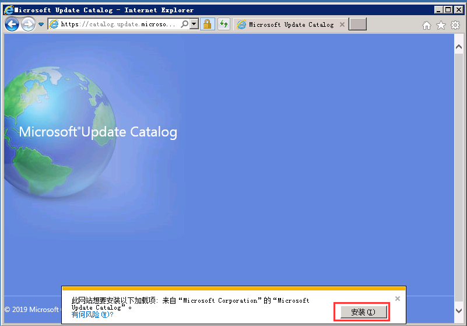
Task: Click the green refresh page icon
Action: pyautogui.click(x=223, y=24)
